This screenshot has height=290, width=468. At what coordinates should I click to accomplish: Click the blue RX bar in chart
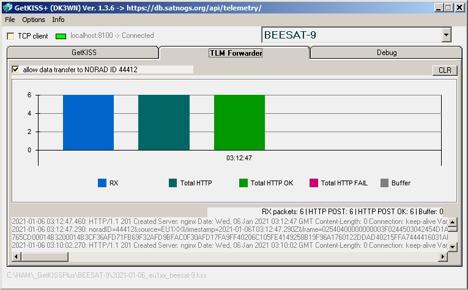click(88, 122)
